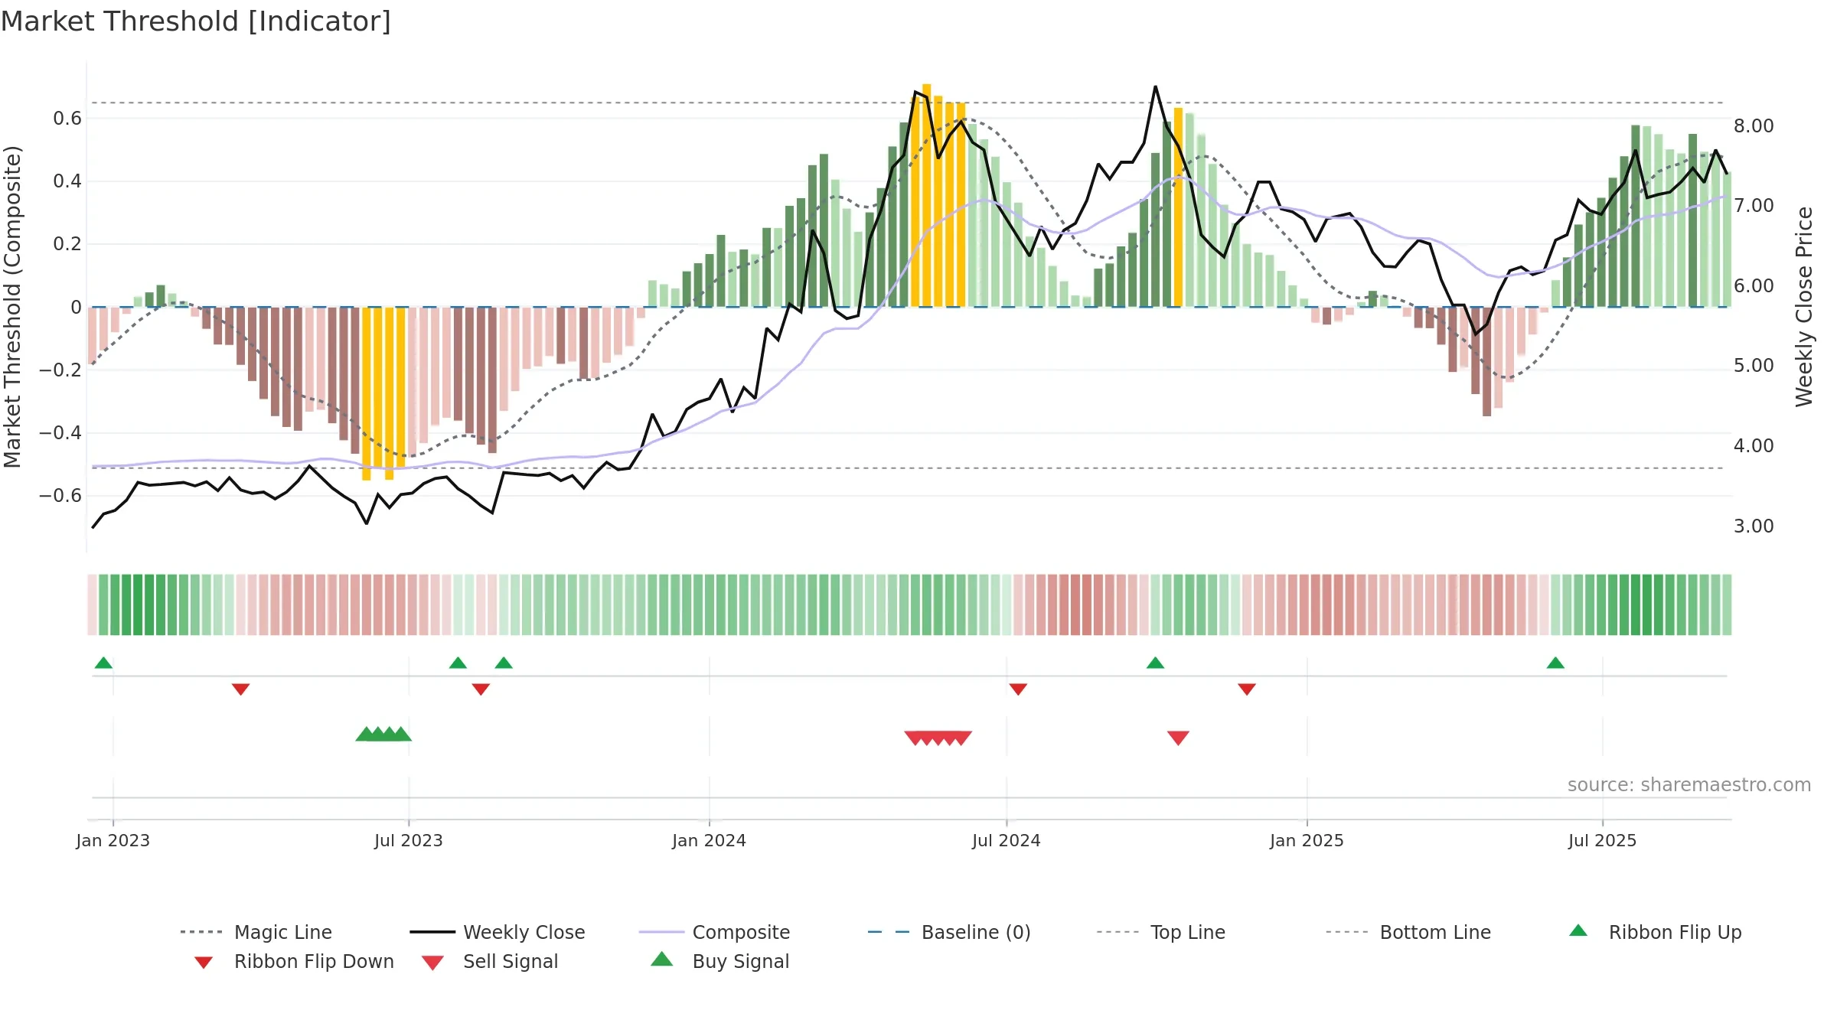
Task: Click the ribbon flip down marker between Jan and Jul 2023
Action: tap(240, 689)
